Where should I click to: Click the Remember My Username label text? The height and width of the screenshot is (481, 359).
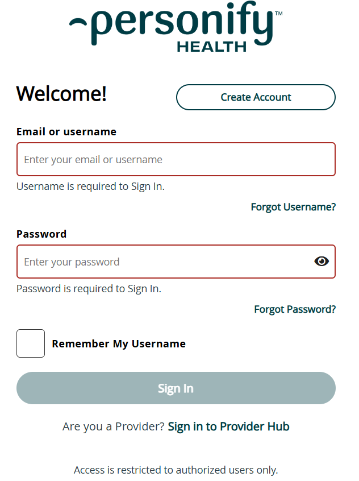(x=119, y=343)
